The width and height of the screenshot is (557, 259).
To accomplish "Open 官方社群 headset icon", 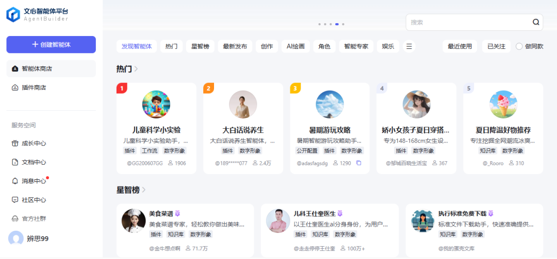I will 15,219.
